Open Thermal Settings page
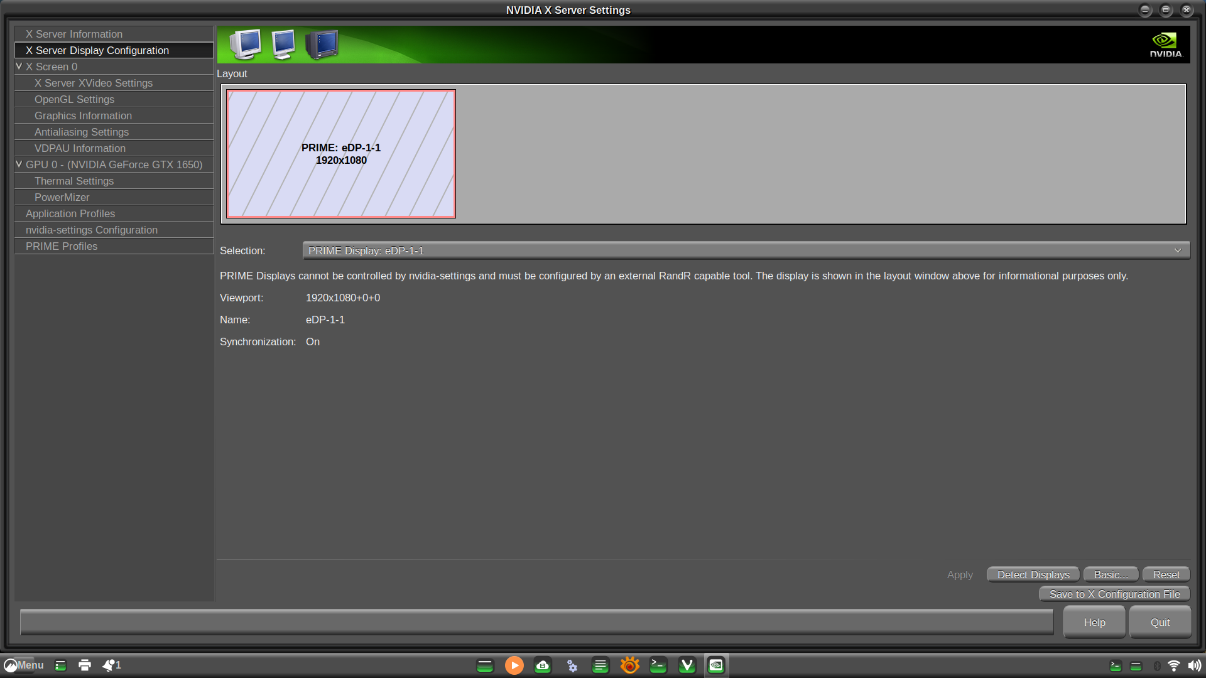Screen dimensions: 1206x678 (x=114, y=181)
